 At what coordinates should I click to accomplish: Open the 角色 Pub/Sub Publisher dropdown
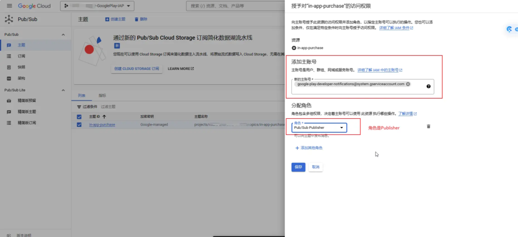(x=319, y=127)
